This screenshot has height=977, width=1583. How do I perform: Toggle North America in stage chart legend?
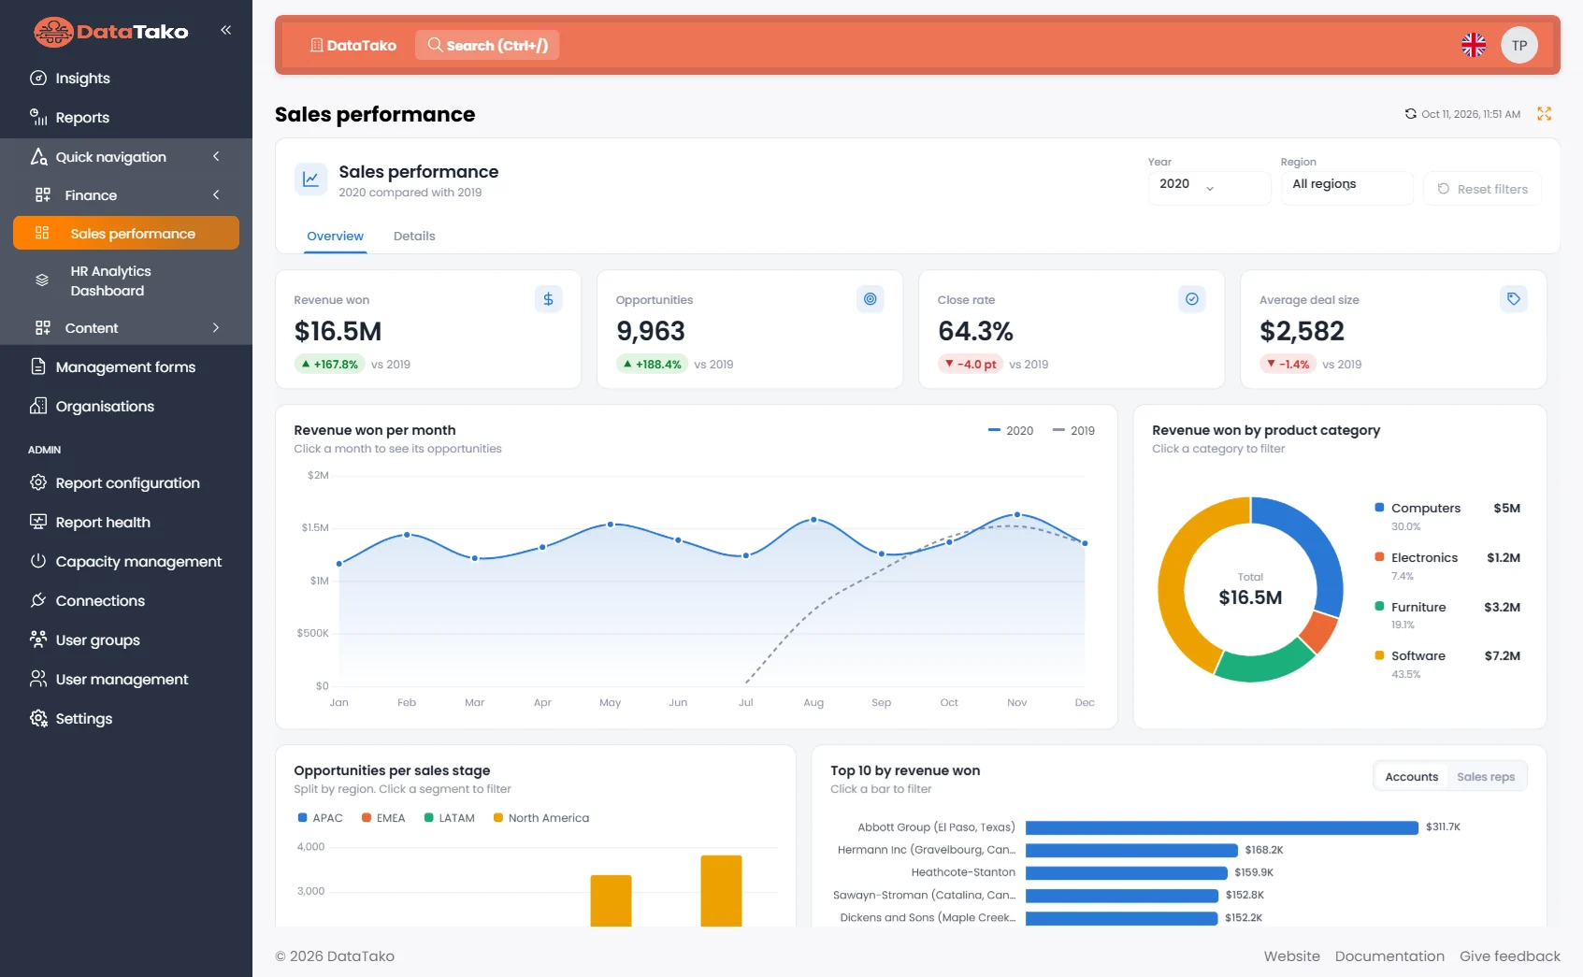coord(541,818)
